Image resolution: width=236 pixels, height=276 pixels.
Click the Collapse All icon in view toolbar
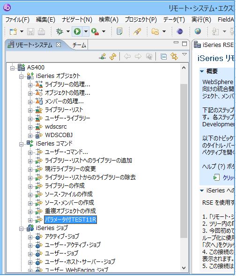click(x=163, y=57)
